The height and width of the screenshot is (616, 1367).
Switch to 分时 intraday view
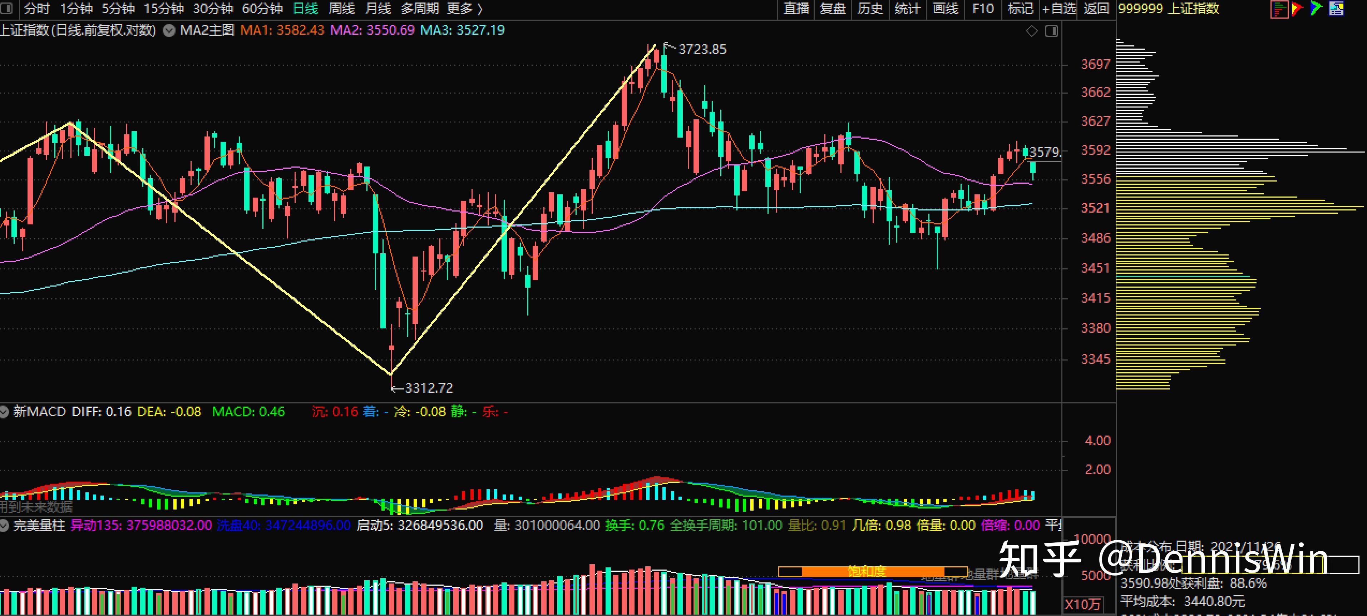pos(36,9)
